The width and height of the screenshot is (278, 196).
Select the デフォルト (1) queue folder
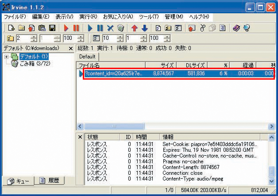pos(34,57)
